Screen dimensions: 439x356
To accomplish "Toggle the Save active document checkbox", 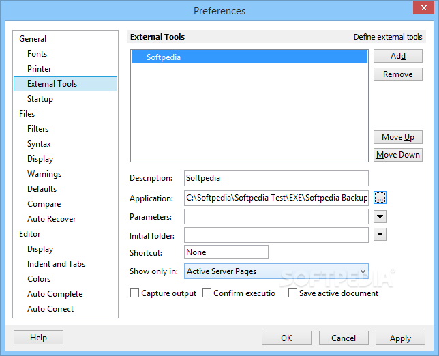I will (292, 293).
